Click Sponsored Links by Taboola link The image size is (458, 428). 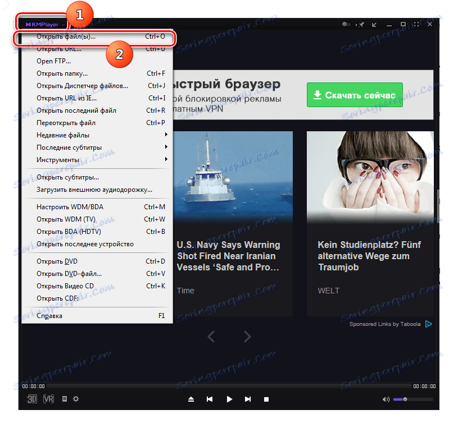pos(385,324)
